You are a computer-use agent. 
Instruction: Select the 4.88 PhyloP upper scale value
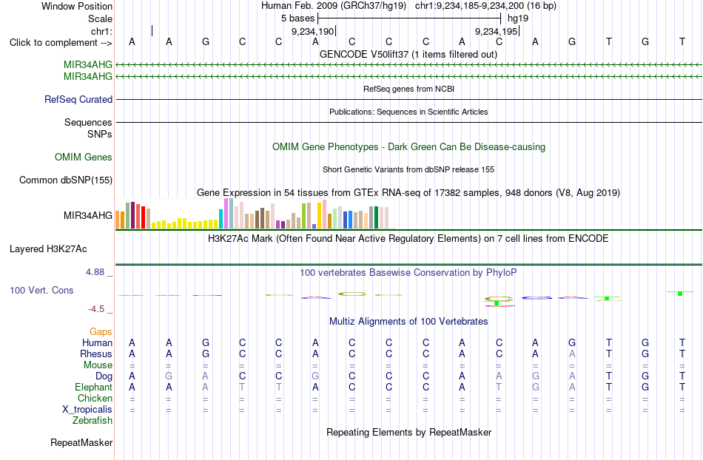click(95, 272)
